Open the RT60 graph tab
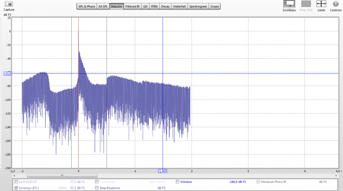This screenshot has width=343, height=191. coord(154,7)
